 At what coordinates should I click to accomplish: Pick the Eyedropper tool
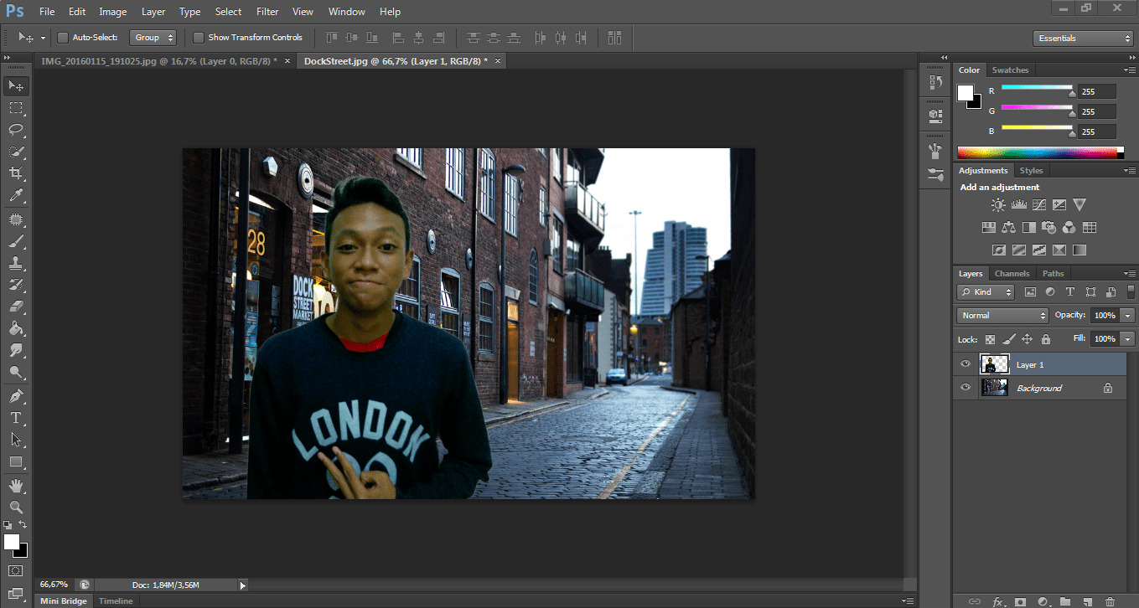pos(15,196)
